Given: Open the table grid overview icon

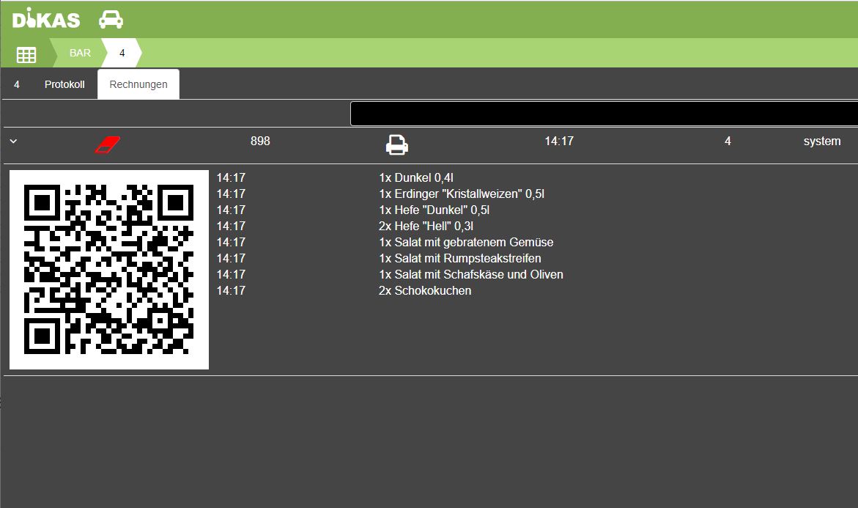Looking at the screenshot, I should point(26,54).
